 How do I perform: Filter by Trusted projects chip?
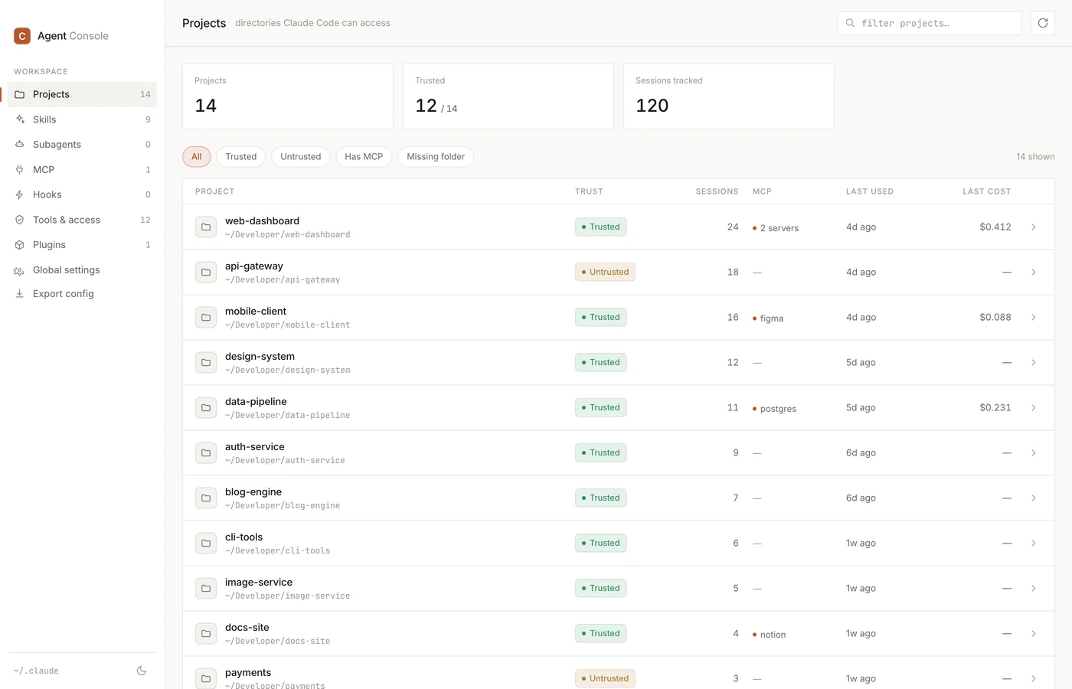(x=241, y=156)
